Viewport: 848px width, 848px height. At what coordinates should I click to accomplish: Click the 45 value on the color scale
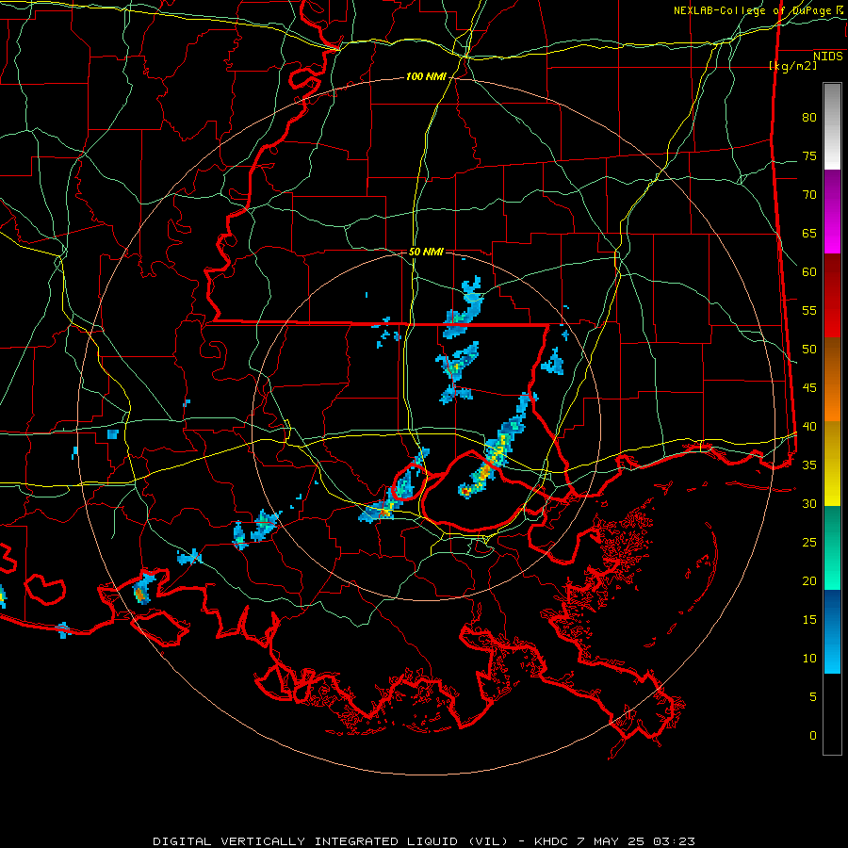click(809, 388)
